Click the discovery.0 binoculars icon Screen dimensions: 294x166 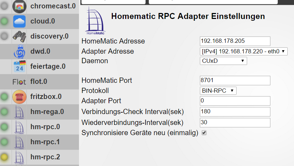click(19, 36)
